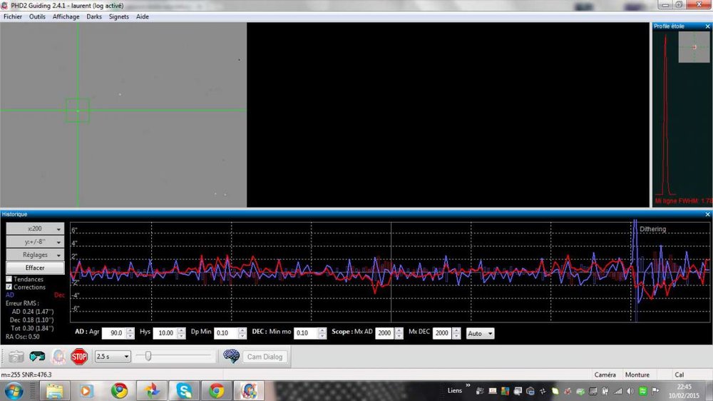Open Windows Explorer from taskbar

(x=55, y=391)
